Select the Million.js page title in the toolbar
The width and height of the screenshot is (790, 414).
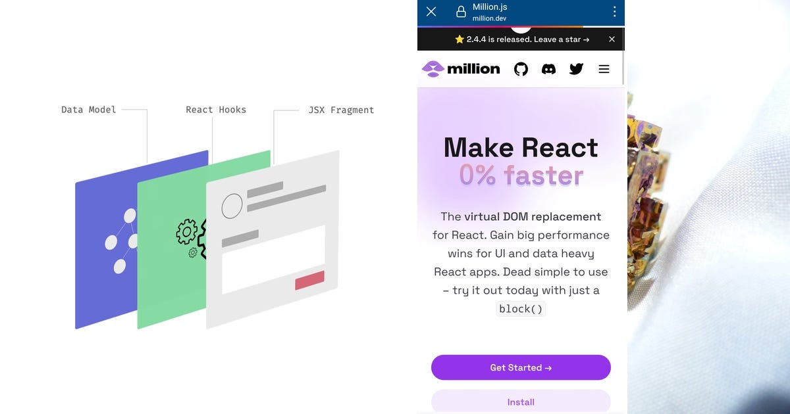488,7
